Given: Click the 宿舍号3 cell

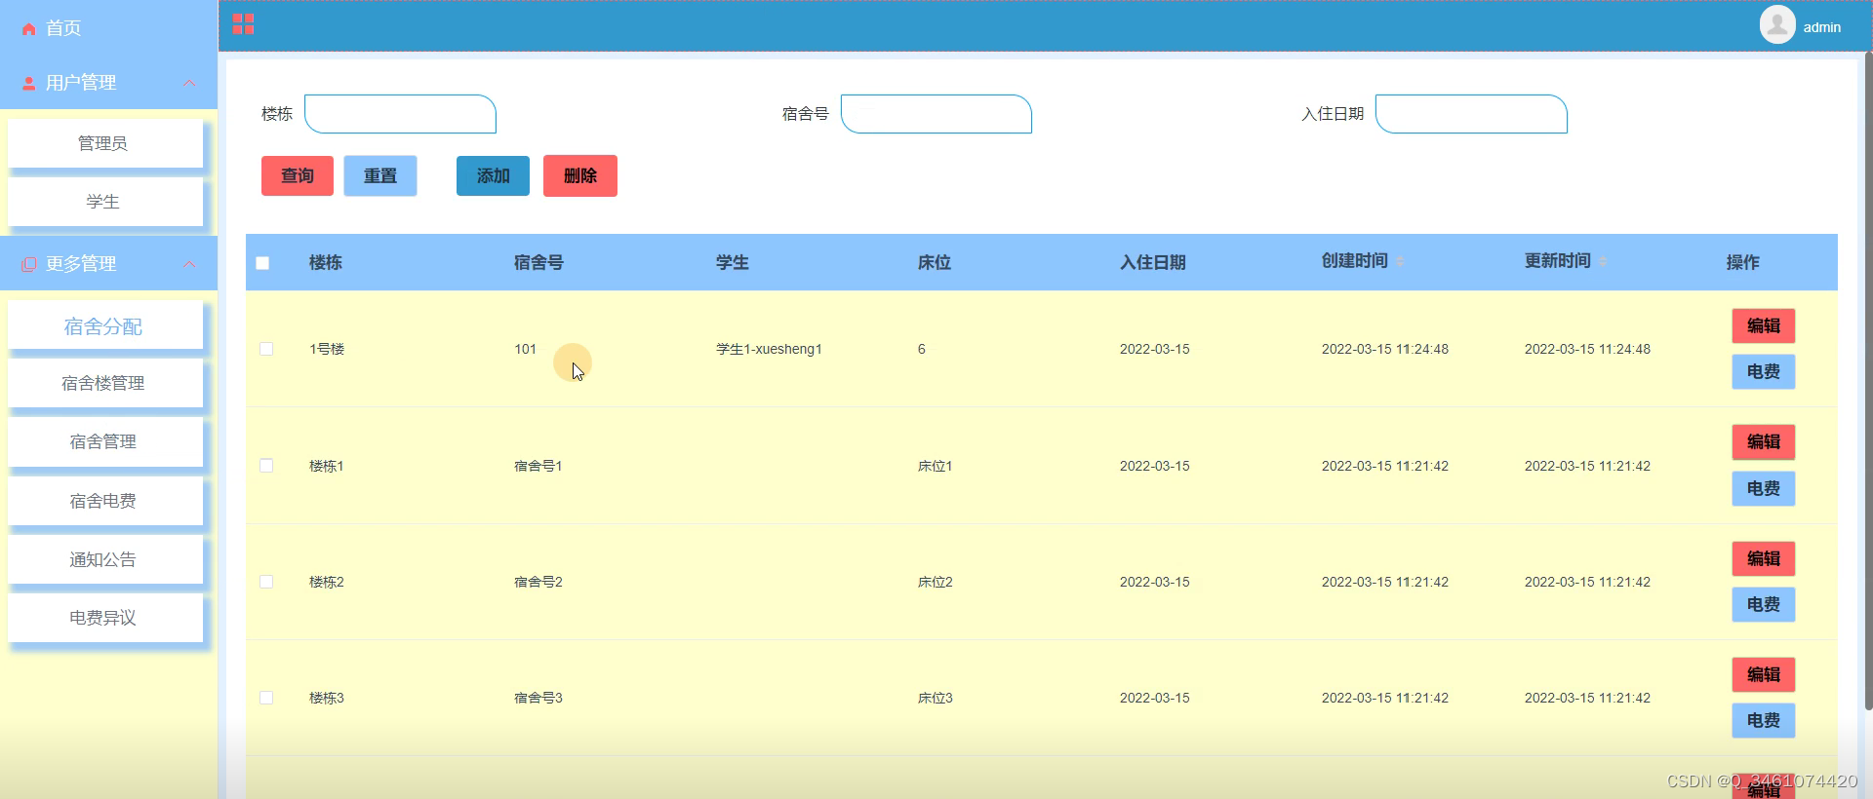Looking at the screenshot, I should [538, 698].
